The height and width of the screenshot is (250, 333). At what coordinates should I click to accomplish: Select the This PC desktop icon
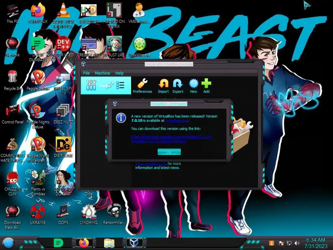(13, 13)
